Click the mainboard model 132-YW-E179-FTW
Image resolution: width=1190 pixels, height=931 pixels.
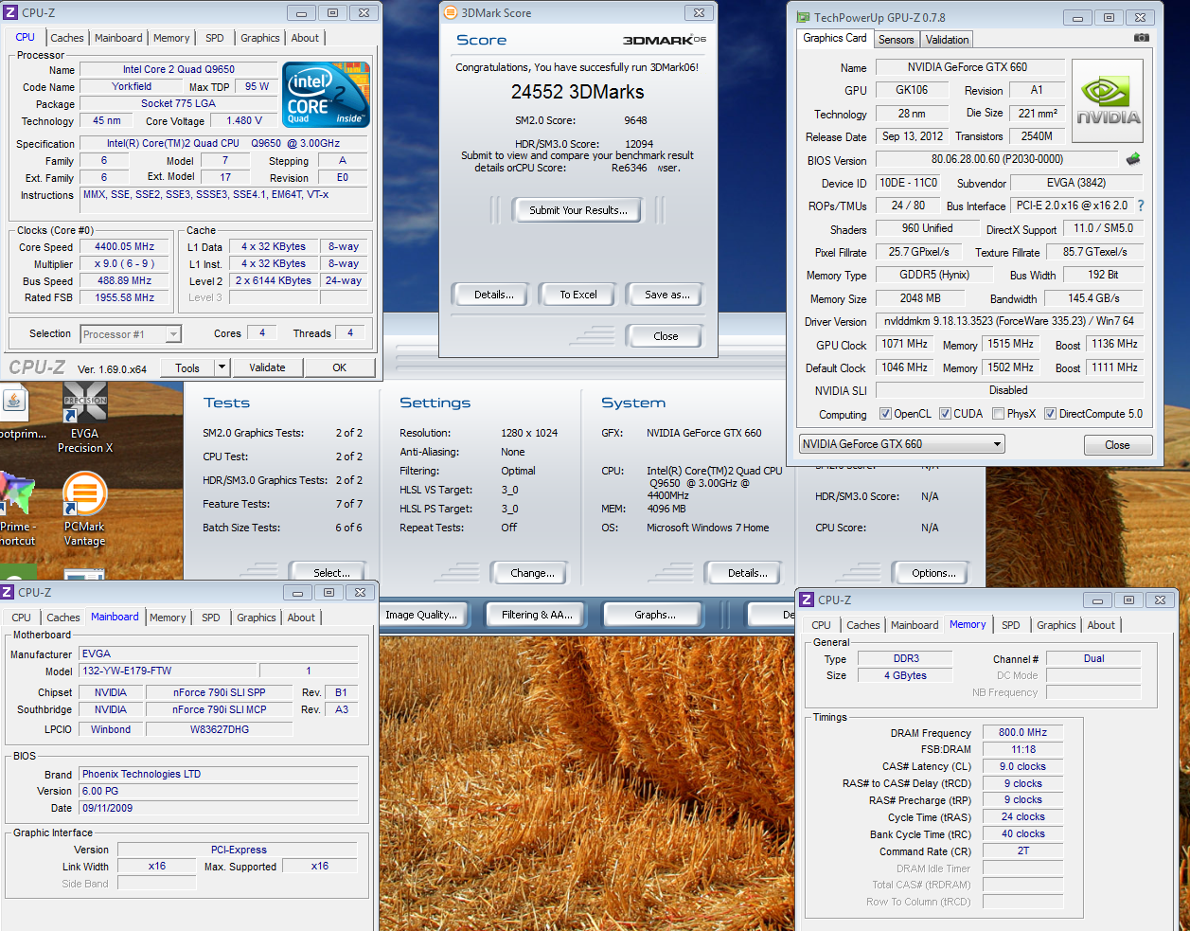coord(169,671)
